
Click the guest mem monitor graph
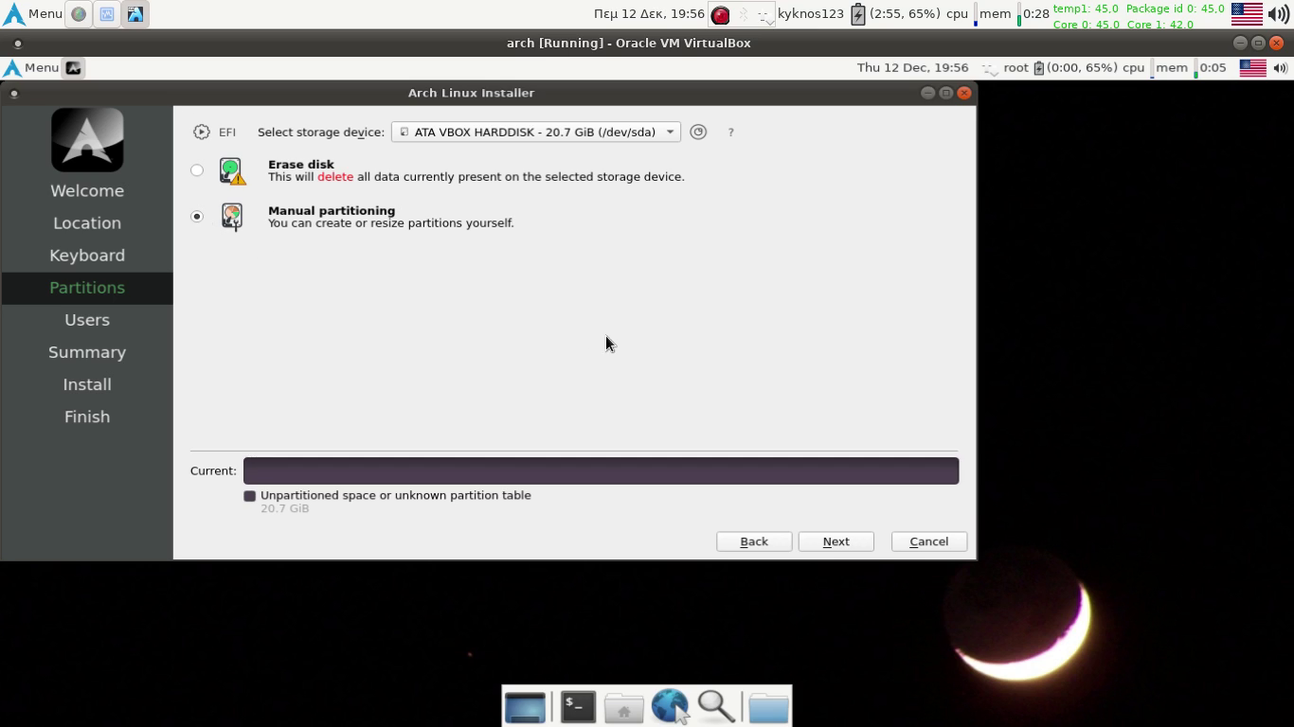coord(1196,68)
